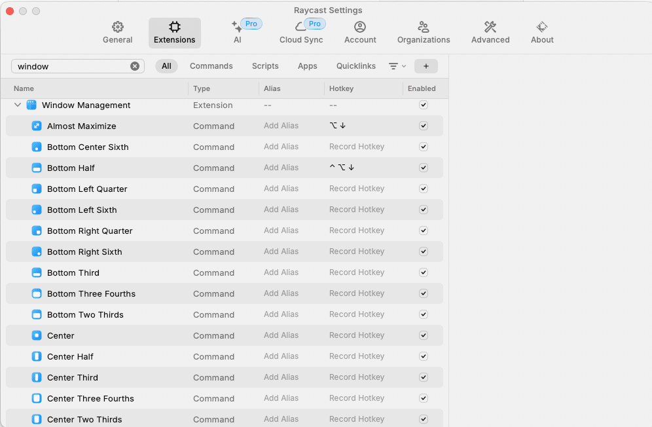Select the Center Third row name
The width and height of the screenshot is (652, 427).
click(x=73, y=377)
